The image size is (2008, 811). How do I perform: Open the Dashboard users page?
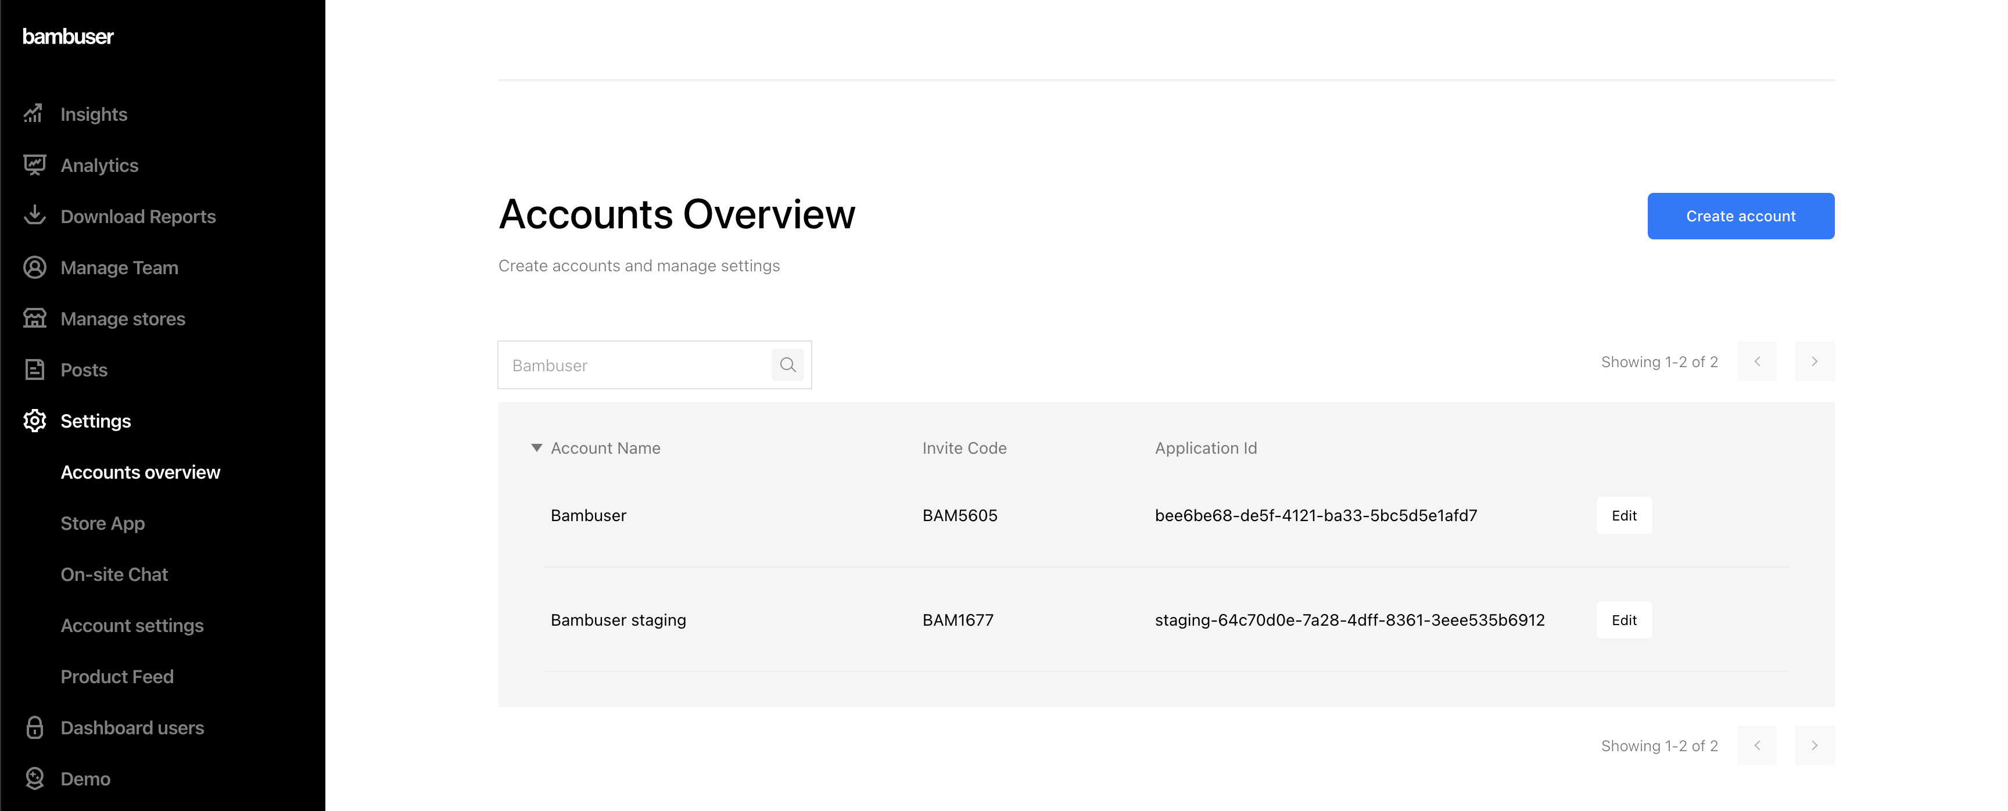click(132, 728)
